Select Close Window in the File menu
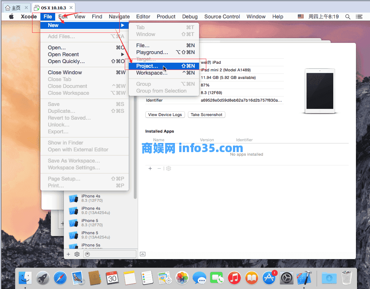The image size is (370, 289). tap(84, 72)
